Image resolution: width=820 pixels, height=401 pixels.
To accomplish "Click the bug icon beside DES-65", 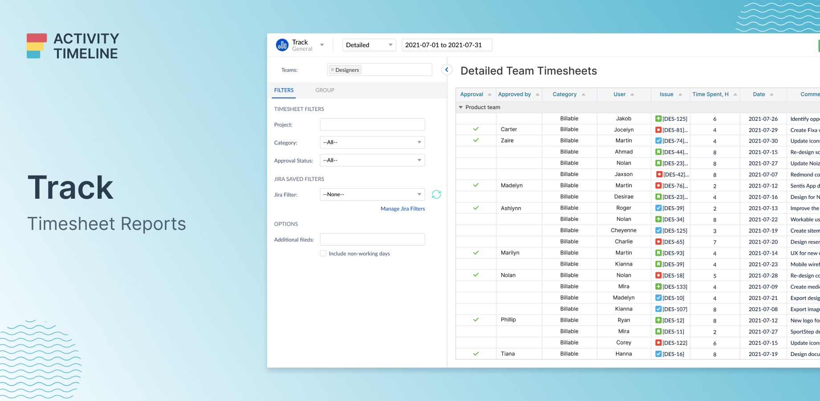I will point(658,242).
